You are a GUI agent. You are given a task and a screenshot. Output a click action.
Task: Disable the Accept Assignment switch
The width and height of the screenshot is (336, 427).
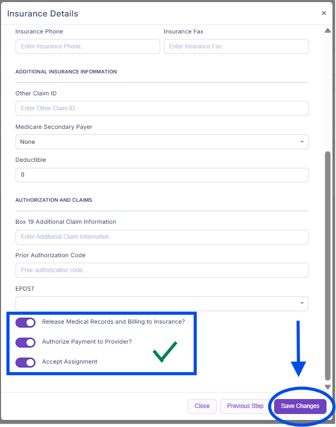(x=25, y=362)
